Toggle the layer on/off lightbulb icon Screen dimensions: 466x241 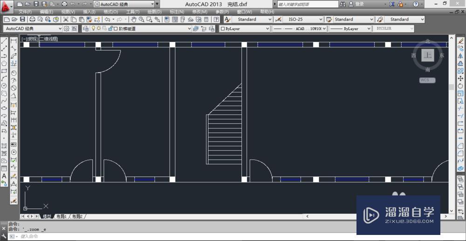pos(93,28)
